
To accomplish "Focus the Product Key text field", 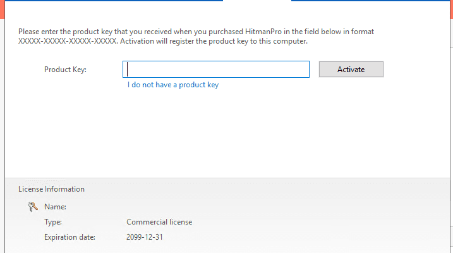I will pos(216,70).
